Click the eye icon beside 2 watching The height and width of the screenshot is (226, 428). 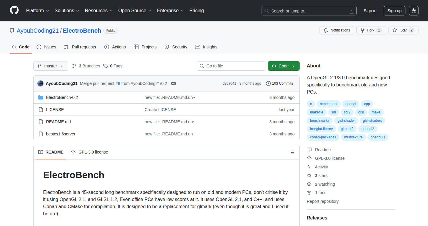tap(309, 184)
